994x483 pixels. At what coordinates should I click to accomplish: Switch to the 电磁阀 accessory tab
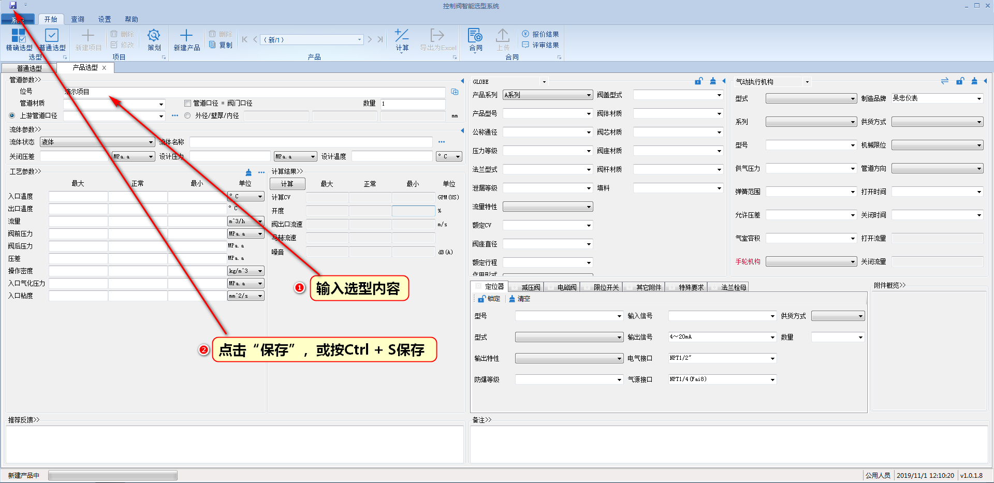click(x=566, y=287)
